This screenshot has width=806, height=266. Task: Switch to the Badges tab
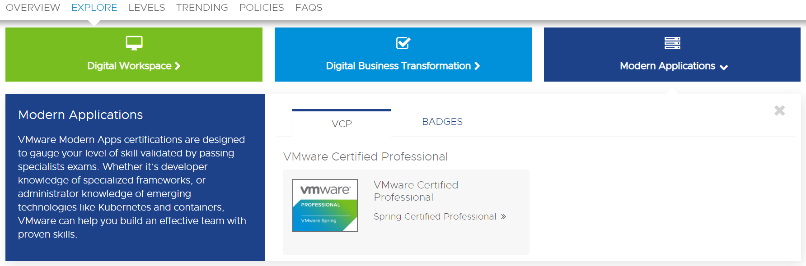point(442,122)
